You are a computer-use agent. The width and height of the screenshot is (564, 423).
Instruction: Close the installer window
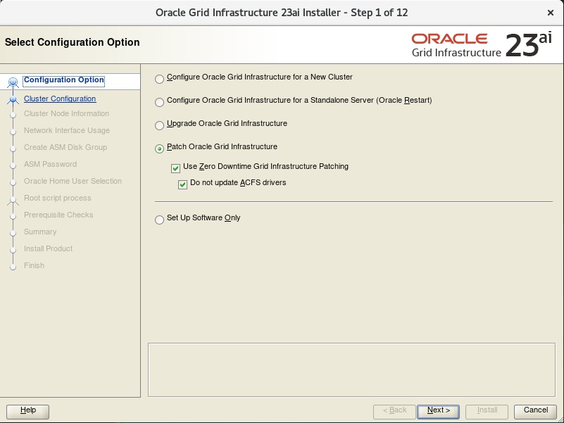coord(551,13)
